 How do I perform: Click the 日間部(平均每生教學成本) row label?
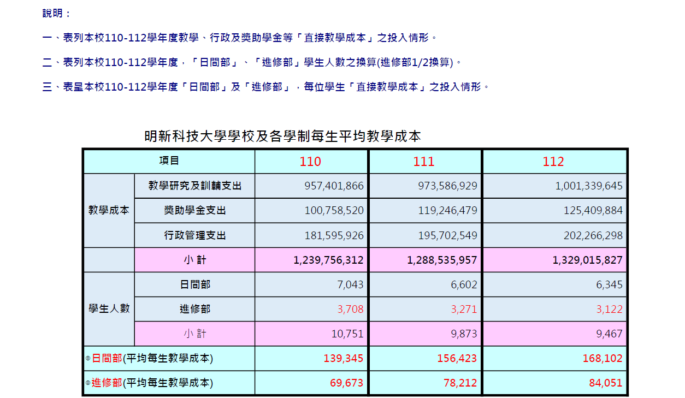149,358
